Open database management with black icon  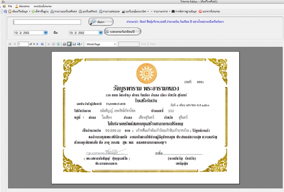(184, 11)
